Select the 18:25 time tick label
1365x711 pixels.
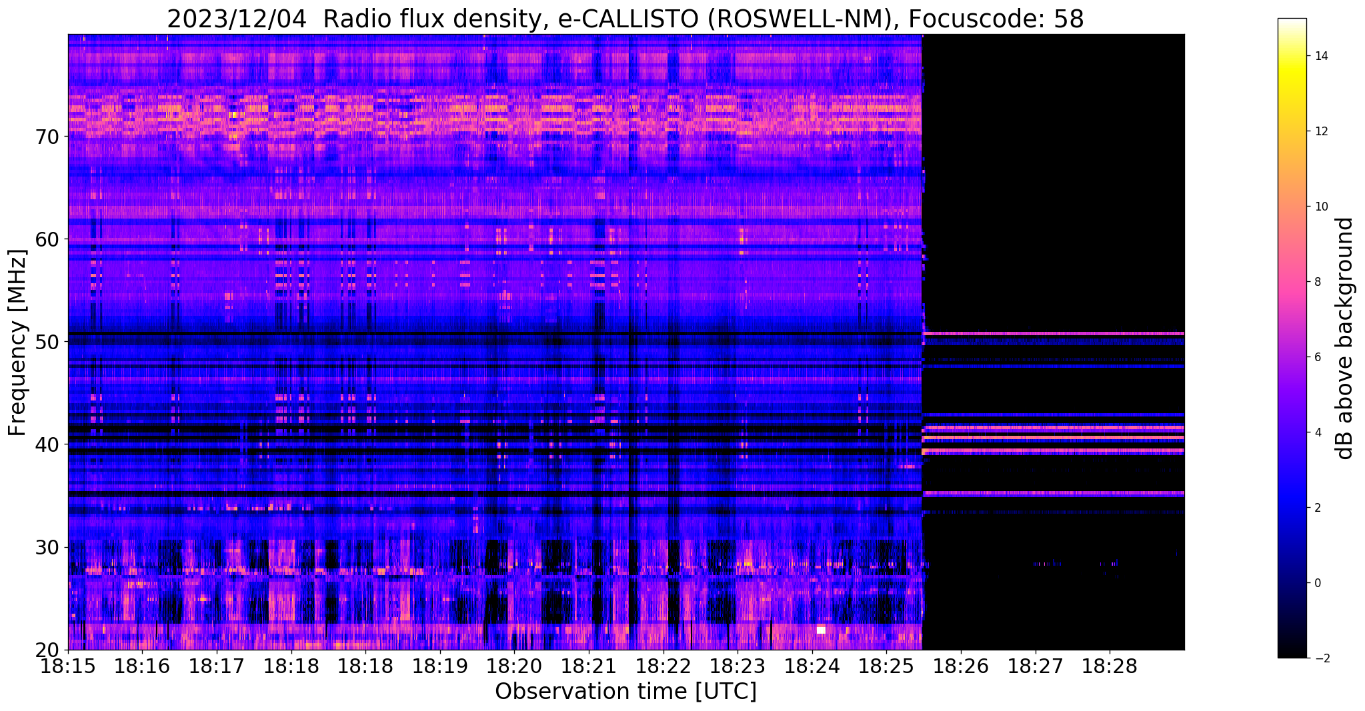(x=886, y=666)
